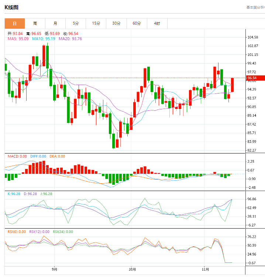Click the D:96.28 KDJ label
Viewport: 265px width, 279px height.
(x=30, y=194)
